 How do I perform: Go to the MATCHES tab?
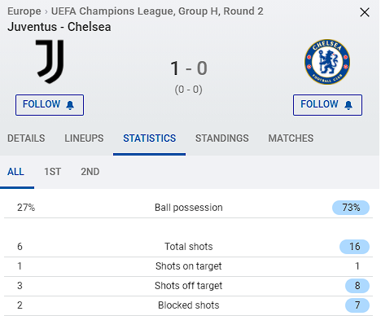(x=291, y=138)
